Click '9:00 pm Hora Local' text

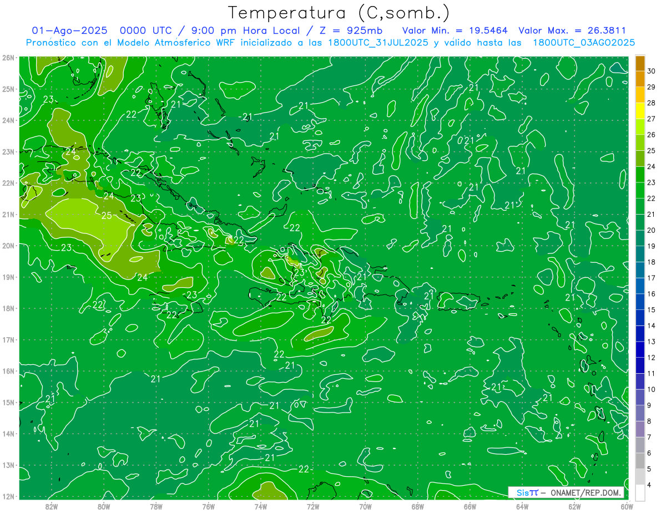coord(246,30)
